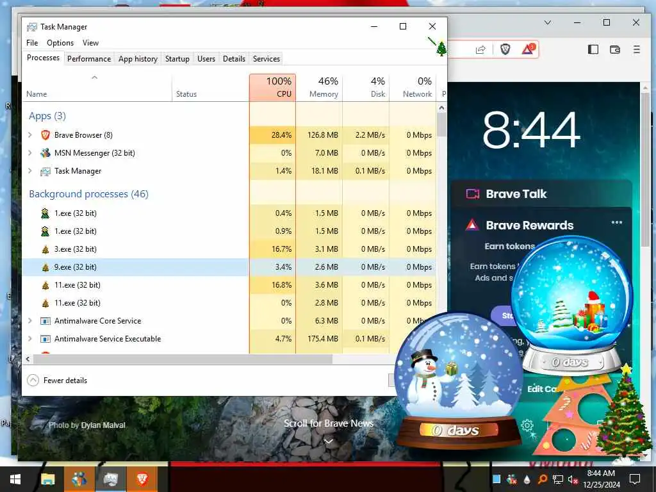
Task: Expand the Task Manager app row
Action: coord(29,170)
